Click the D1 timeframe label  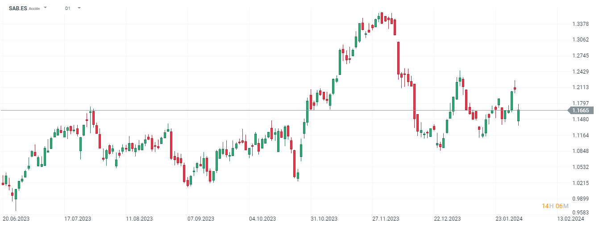[67, 8]
